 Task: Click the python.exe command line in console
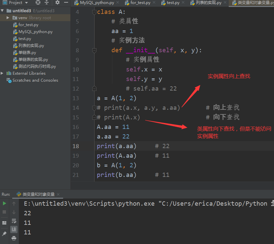coord(149,204)
